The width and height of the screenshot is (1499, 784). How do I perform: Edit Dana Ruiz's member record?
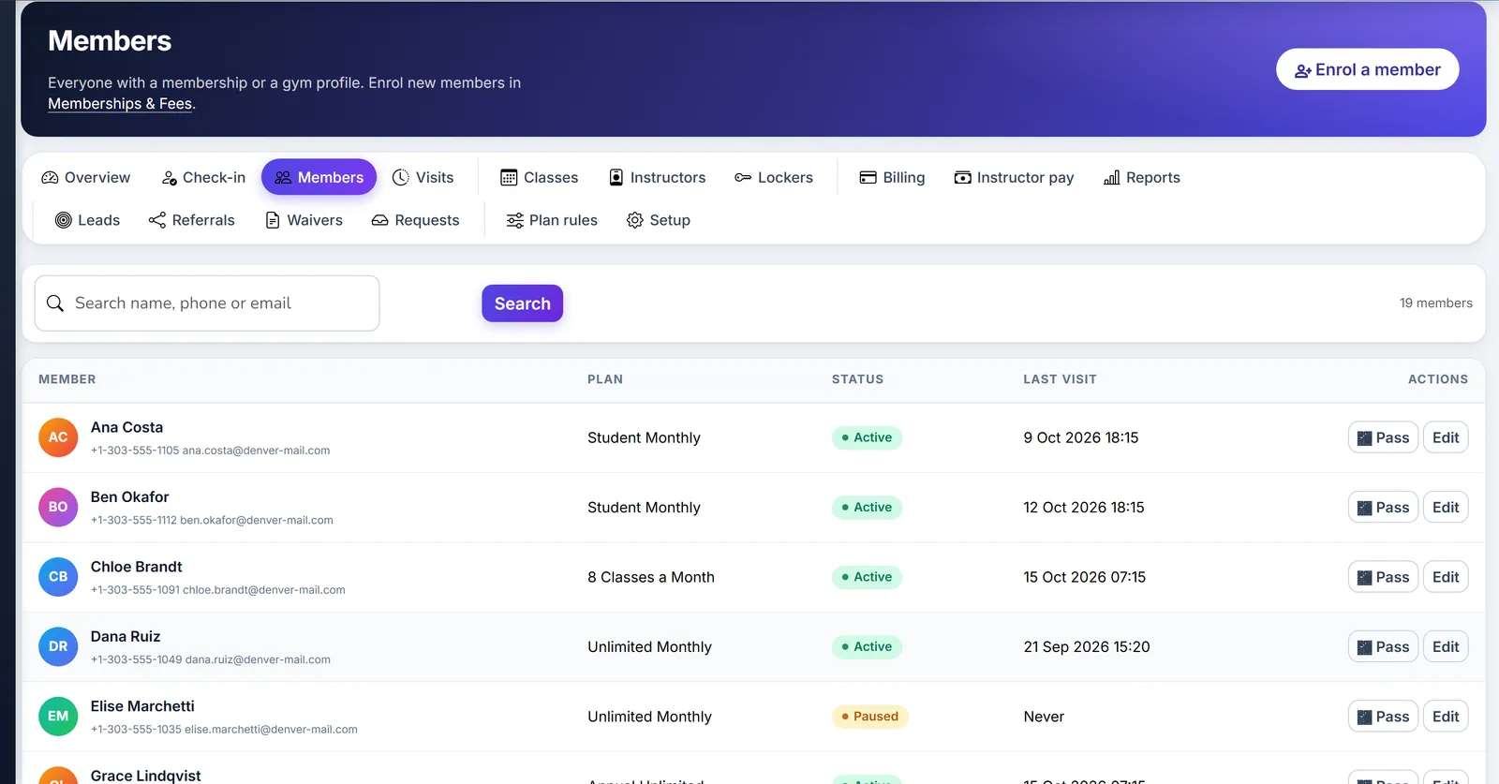point(1446,646)
